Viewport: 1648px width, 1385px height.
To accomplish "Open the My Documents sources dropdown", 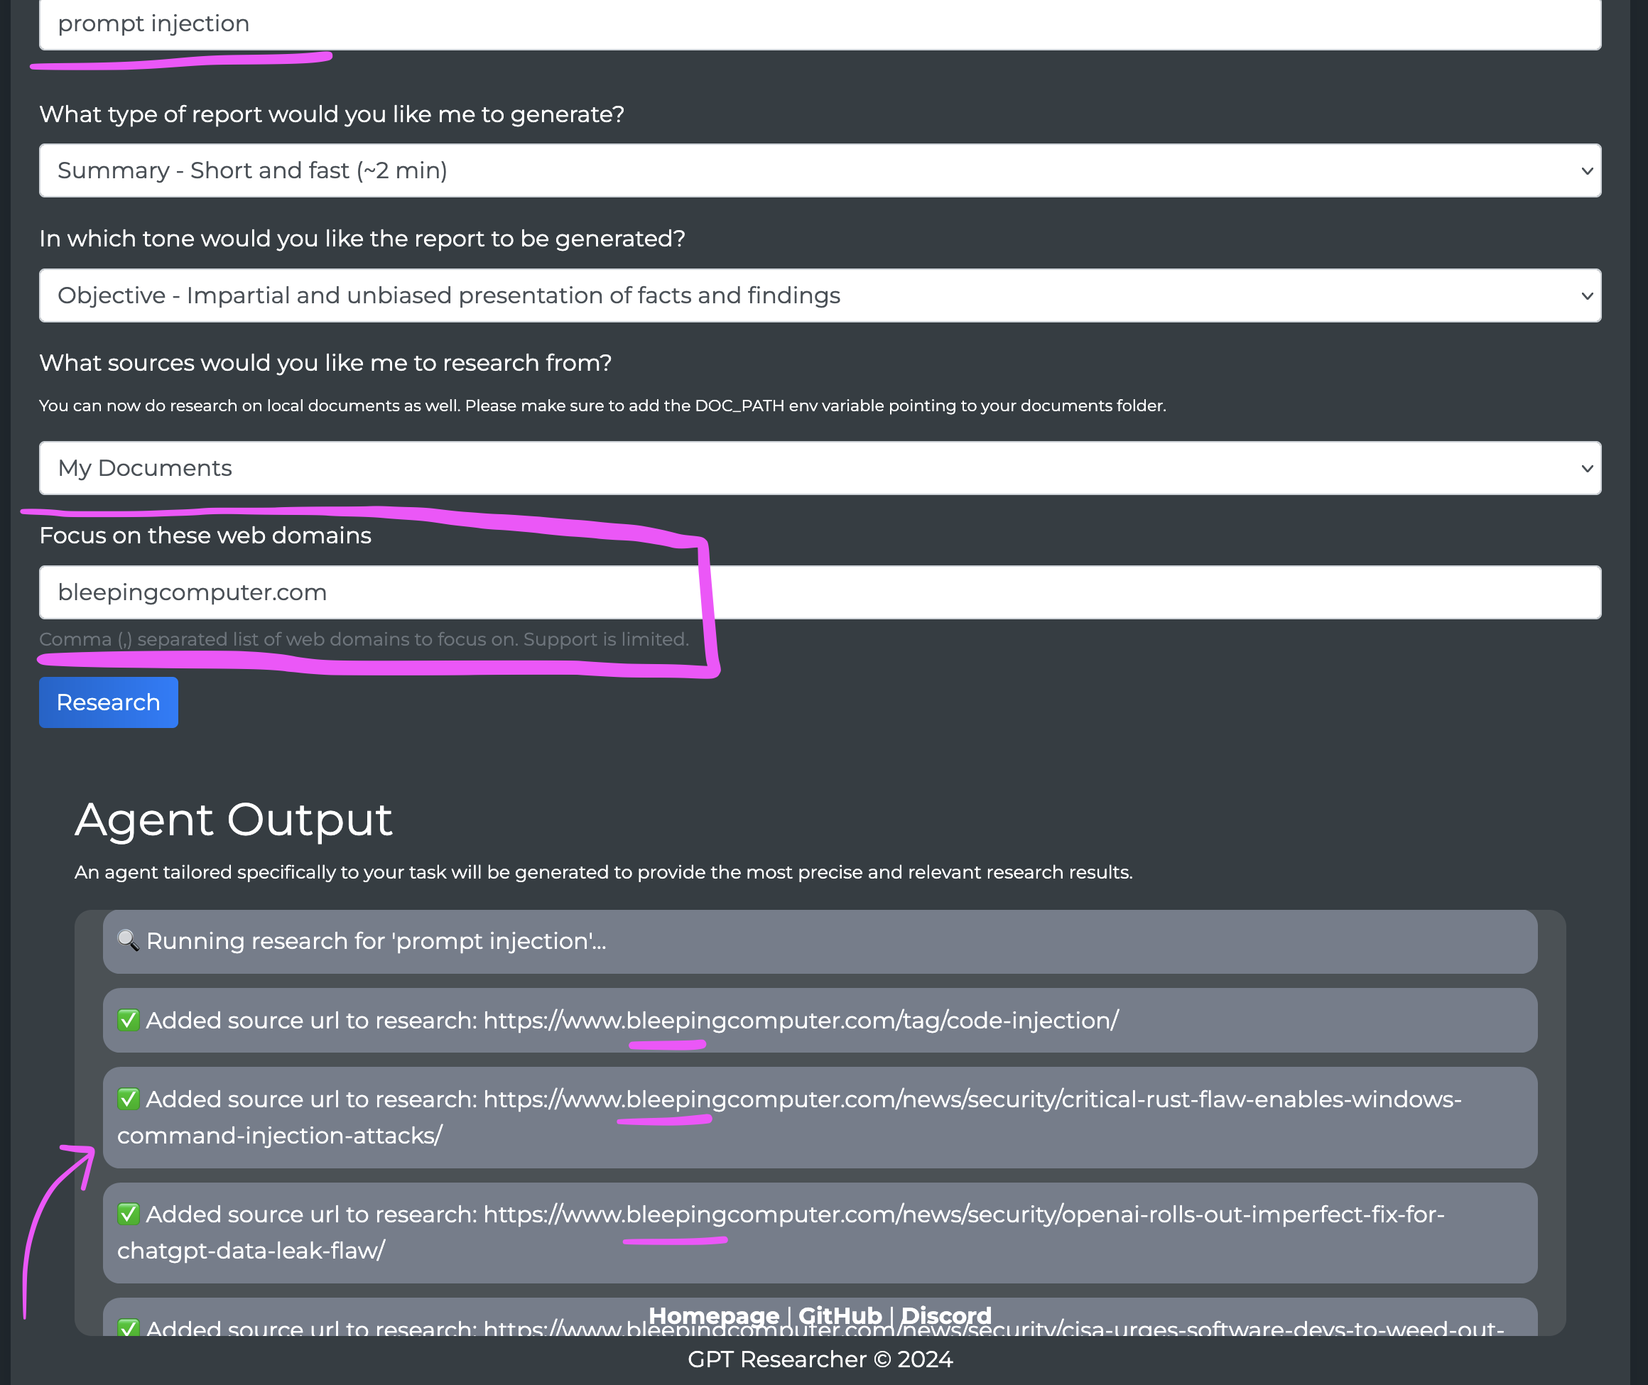I will (x=820, y=468).
